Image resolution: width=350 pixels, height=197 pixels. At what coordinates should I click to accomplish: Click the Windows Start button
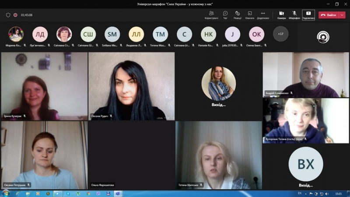point(6,193)
